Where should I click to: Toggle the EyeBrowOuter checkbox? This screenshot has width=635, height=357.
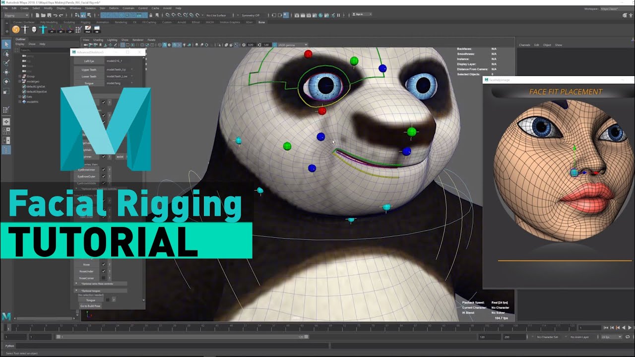point(104,177)
